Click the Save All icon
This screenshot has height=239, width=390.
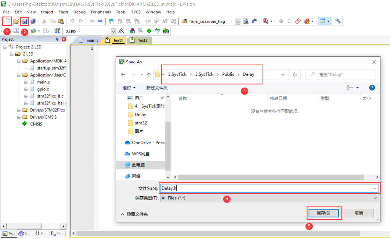[x=33, y=21]
